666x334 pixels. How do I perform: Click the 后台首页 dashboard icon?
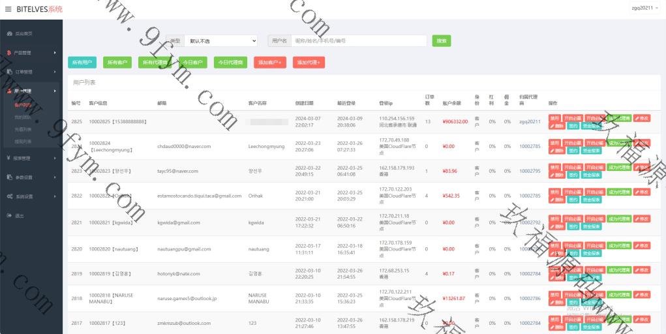coord(9,33)
